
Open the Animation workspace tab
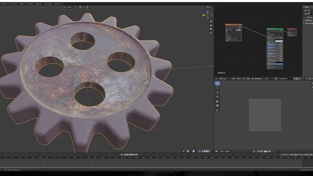click(30, 4)
